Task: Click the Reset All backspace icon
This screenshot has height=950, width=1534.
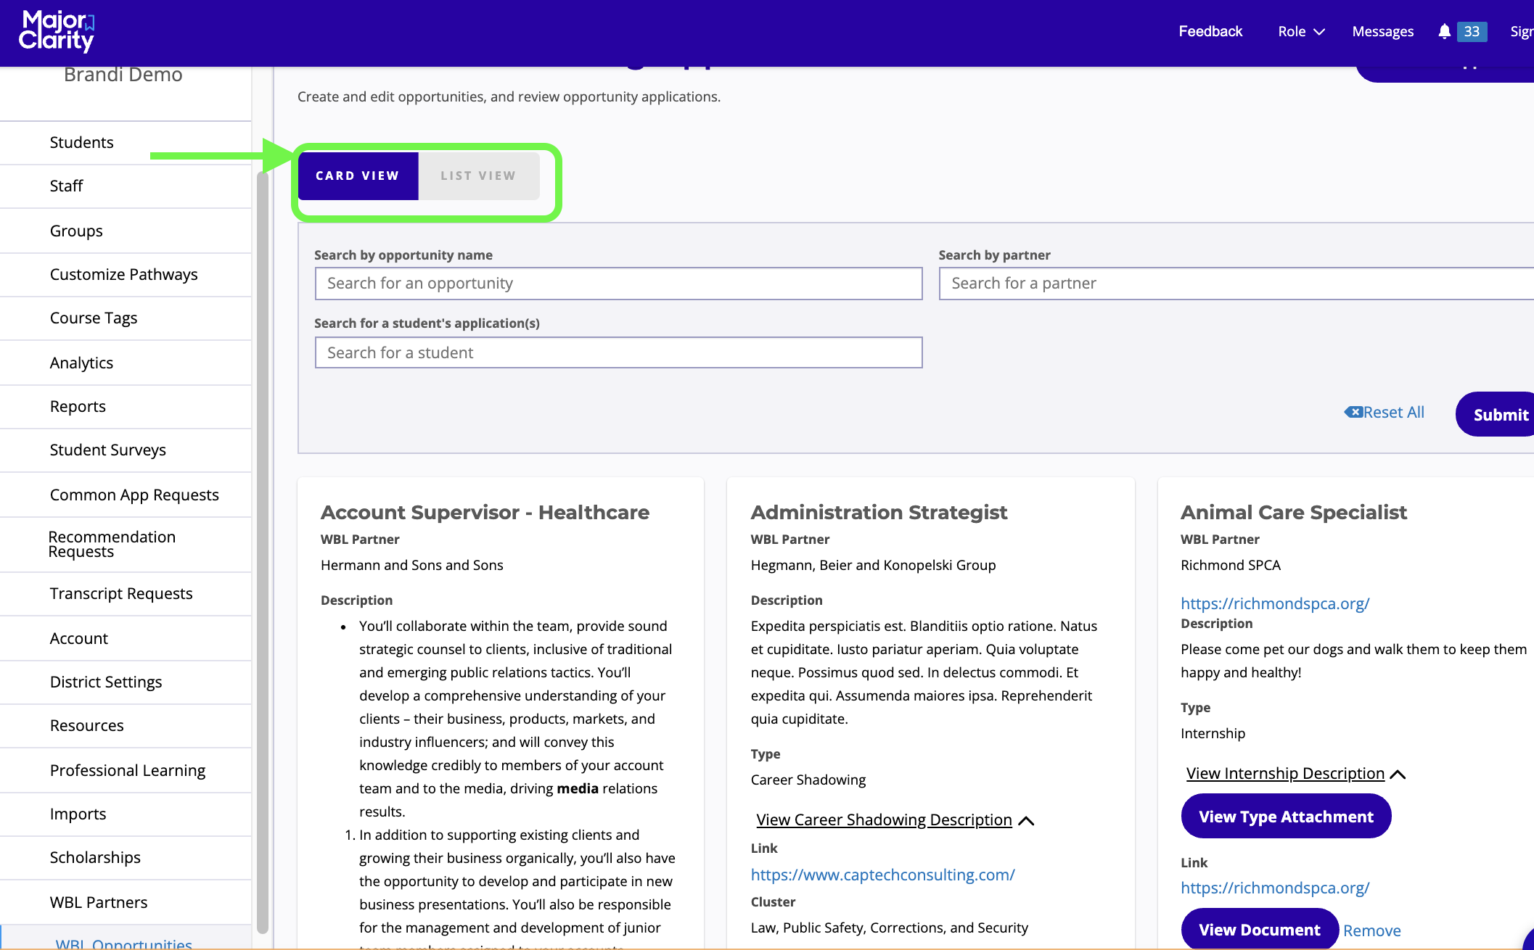Action: (1353, 412)
